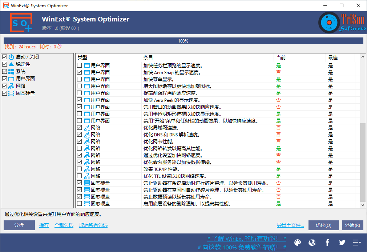Open the Twitter icon in the footer
This screenshot has width=367, height=252.
click(x=342, y=243)
